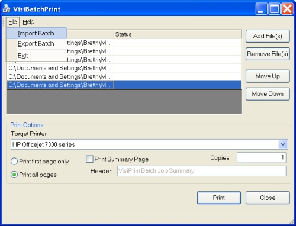296x226 pixels.
Task: Minimize the VisiBatchPrint window
Action: pos(262,9)
